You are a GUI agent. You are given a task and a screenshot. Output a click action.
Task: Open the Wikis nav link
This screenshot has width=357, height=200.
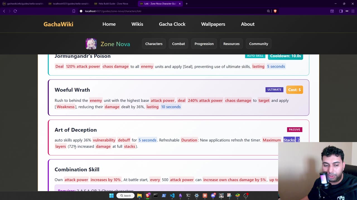click(137, 24)
